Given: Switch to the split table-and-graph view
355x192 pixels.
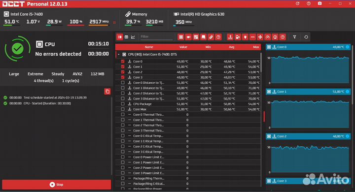Looking at the screenshot, I should (x=119, y=37).
